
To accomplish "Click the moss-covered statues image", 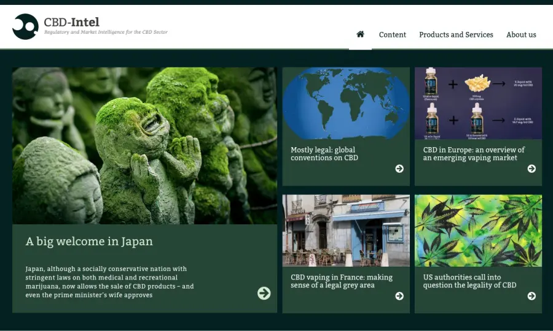I will coord(144,146).
